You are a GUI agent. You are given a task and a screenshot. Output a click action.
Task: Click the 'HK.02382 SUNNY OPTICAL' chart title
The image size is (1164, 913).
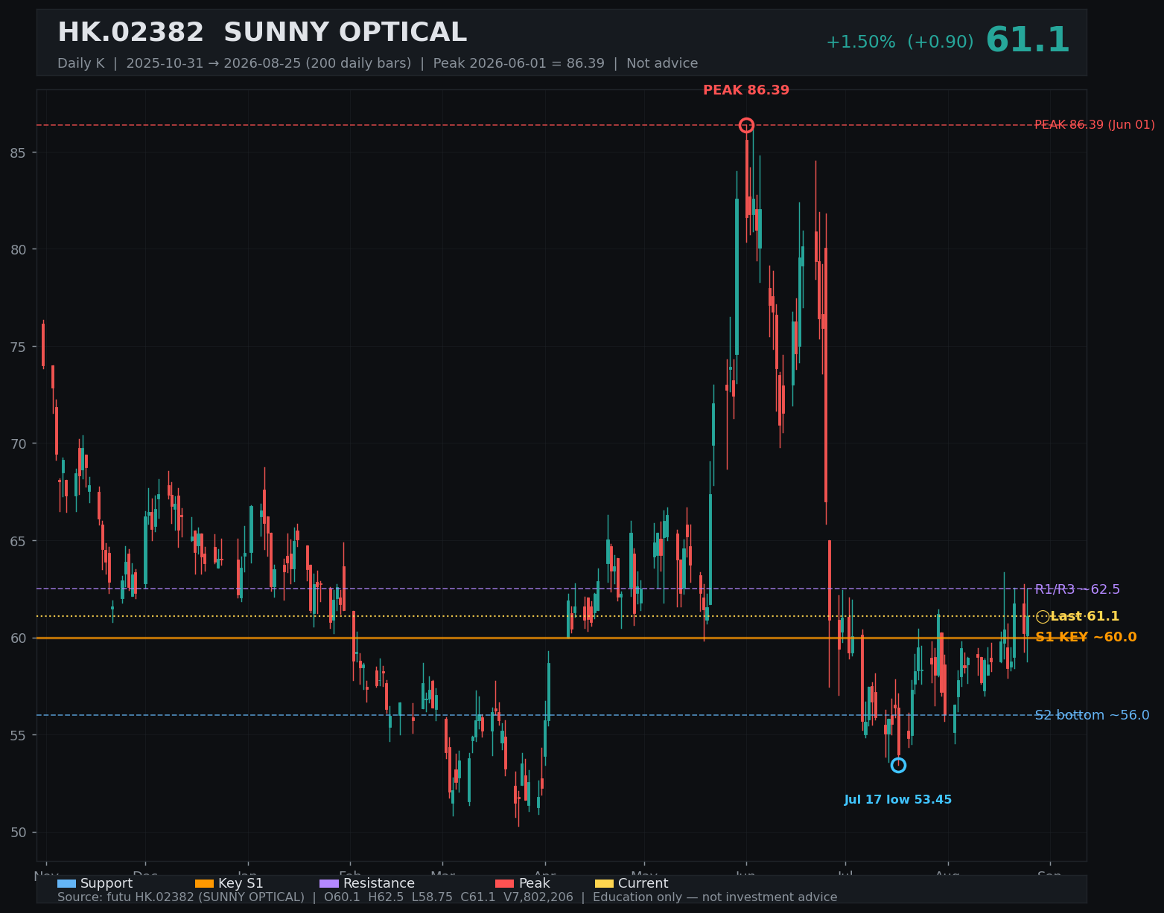tap(262, 33)
